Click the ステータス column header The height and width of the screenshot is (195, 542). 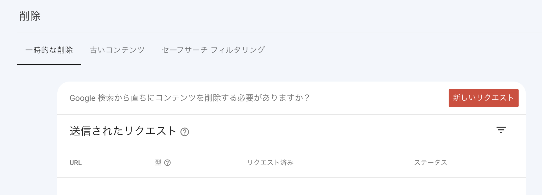(x=430, y=163)
